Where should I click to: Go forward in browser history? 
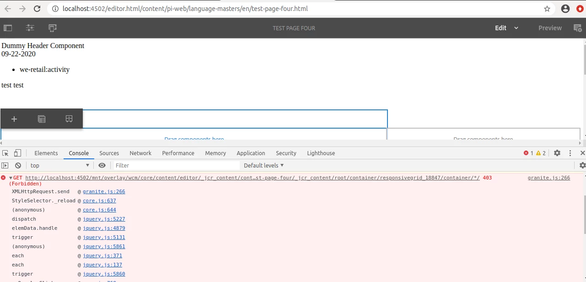[22, 9]
